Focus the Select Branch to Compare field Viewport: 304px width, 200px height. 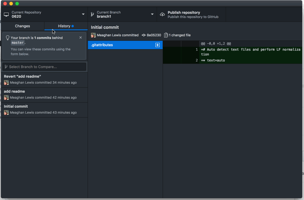click(x=44, y=67)
